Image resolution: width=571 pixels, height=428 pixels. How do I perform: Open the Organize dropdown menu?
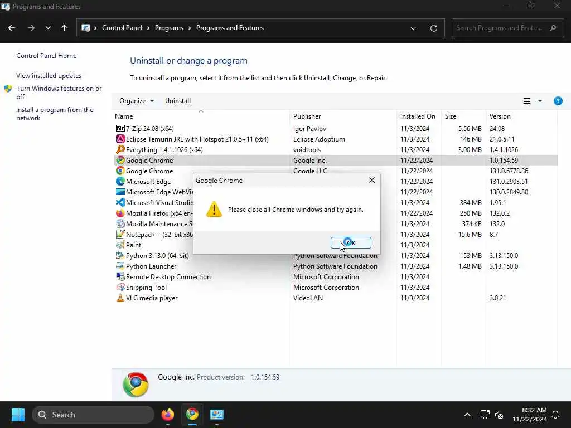tap(137, 101)
